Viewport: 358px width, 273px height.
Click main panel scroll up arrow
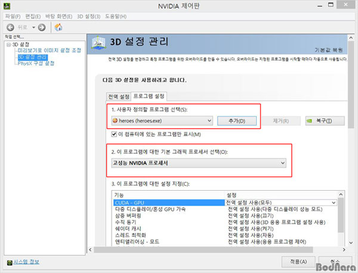point(351,38)
